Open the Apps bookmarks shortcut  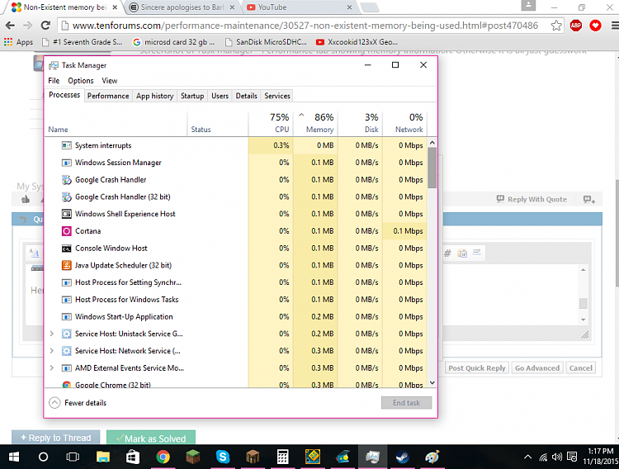(18, 42)
